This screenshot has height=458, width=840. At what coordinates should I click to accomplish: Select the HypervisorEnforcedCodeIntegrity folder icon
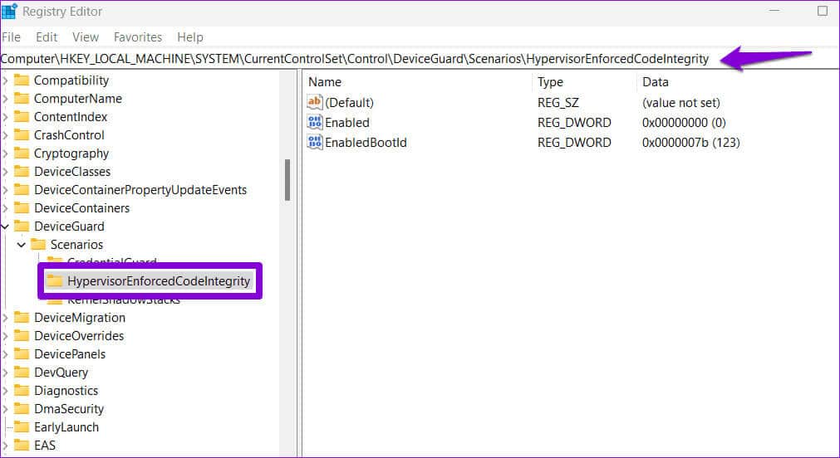pos(55,281)
